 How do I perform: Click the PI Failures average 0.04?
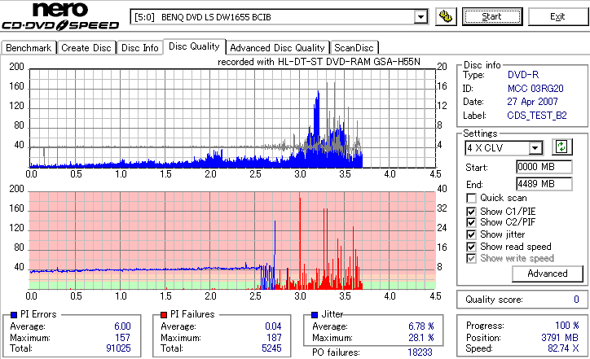(x=273, y=326)
